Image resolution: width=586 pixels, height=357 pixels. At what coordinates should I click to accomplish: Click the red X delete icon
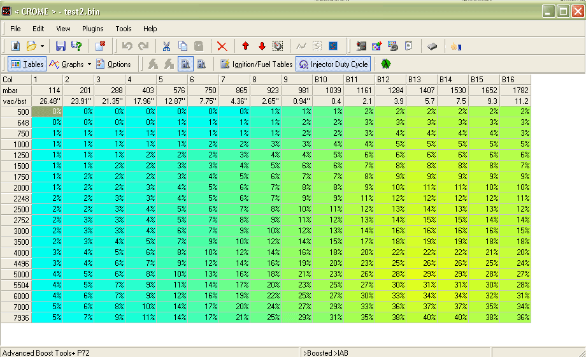coord(222,46)
